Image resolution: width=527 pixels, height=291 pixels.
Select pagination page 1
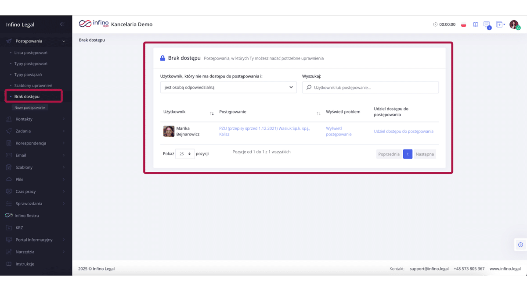pyautogui.click(x=408, y=154)
